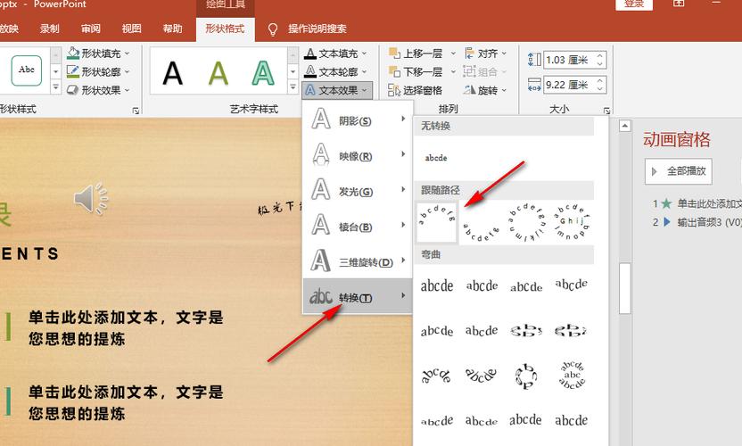
Task: Open the Text Fill (文本填充) dropdown
Action: point(336,54)
